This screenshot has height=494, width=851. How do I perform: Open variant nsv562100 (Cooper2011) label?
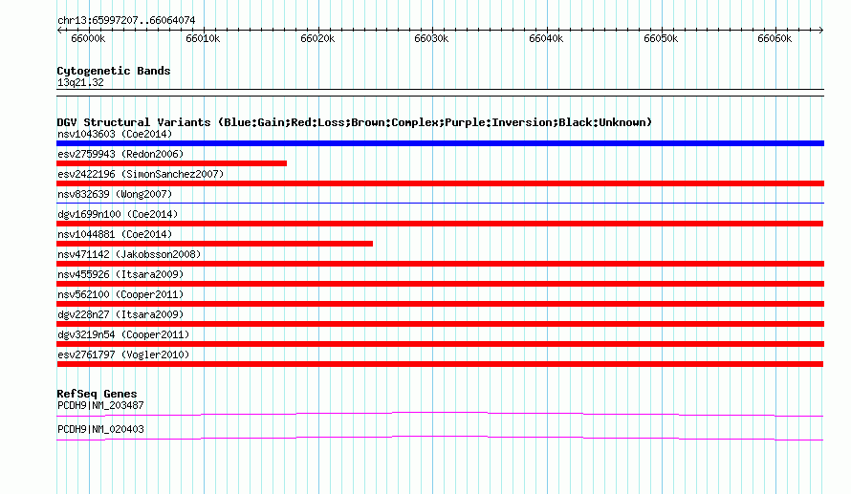pyautogui.click(x=120, y=294)
